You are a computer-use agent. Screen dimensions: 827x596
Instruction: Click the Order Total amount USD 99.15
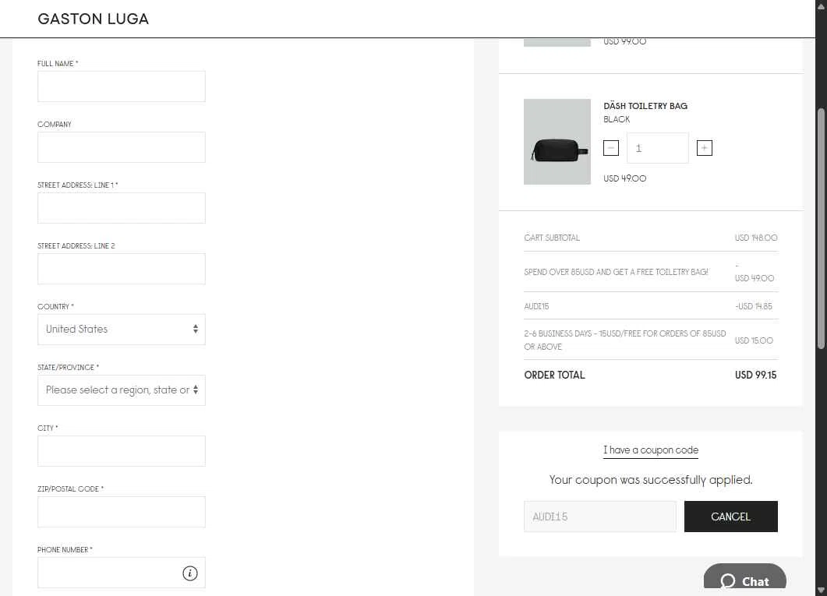click(755, 376)
